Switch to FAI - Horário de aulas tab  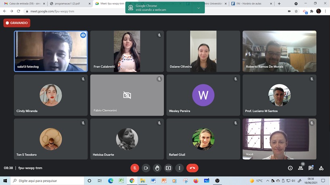pyautogui.click(x=251, y=4)
